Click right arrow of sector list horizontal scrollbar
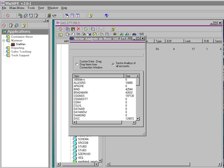The height and width of the screenshot is (168, 224). point(134,122)
